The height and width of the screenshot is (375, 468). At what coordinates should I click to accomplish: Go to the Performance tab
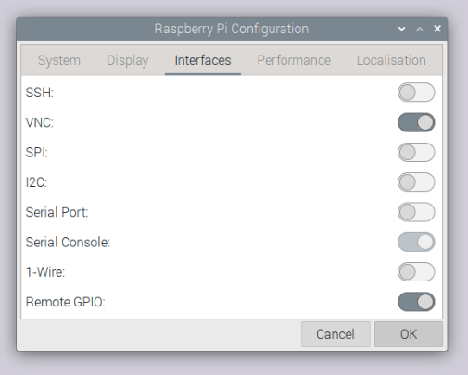pyautogui.click(x=294, y=60)
